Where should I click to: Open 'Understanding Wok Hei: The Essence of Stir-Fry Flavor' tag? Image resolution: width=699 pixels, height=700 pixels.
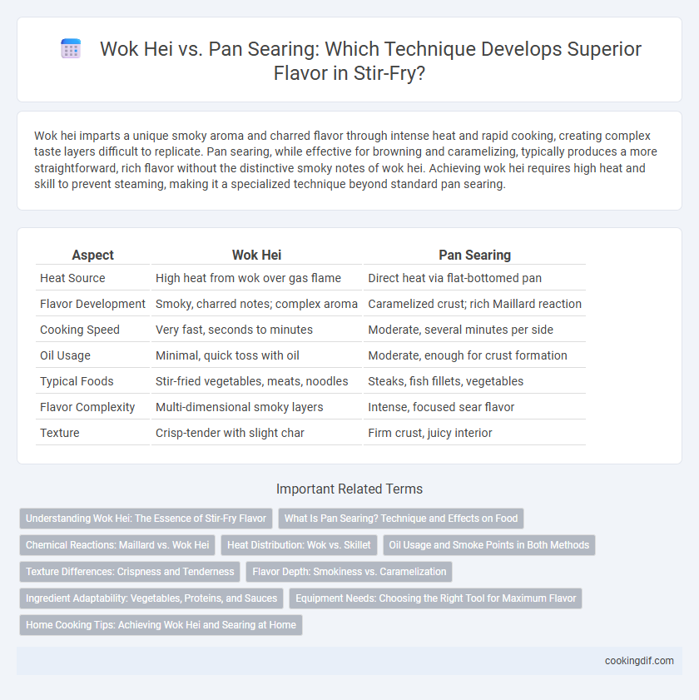tap(146, 519)
